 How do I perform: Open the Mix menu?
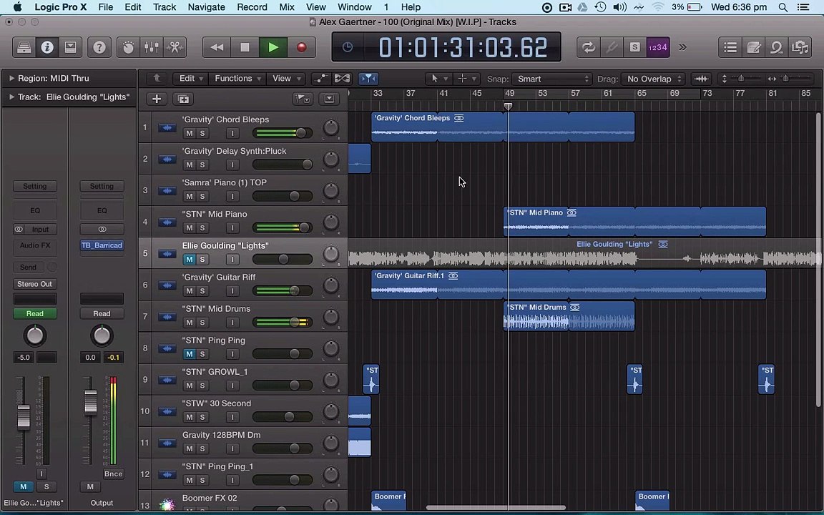coord(286,7)
